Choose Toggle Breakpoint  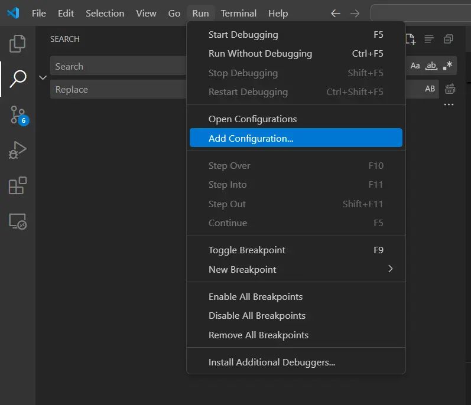(x=296, y=250)
